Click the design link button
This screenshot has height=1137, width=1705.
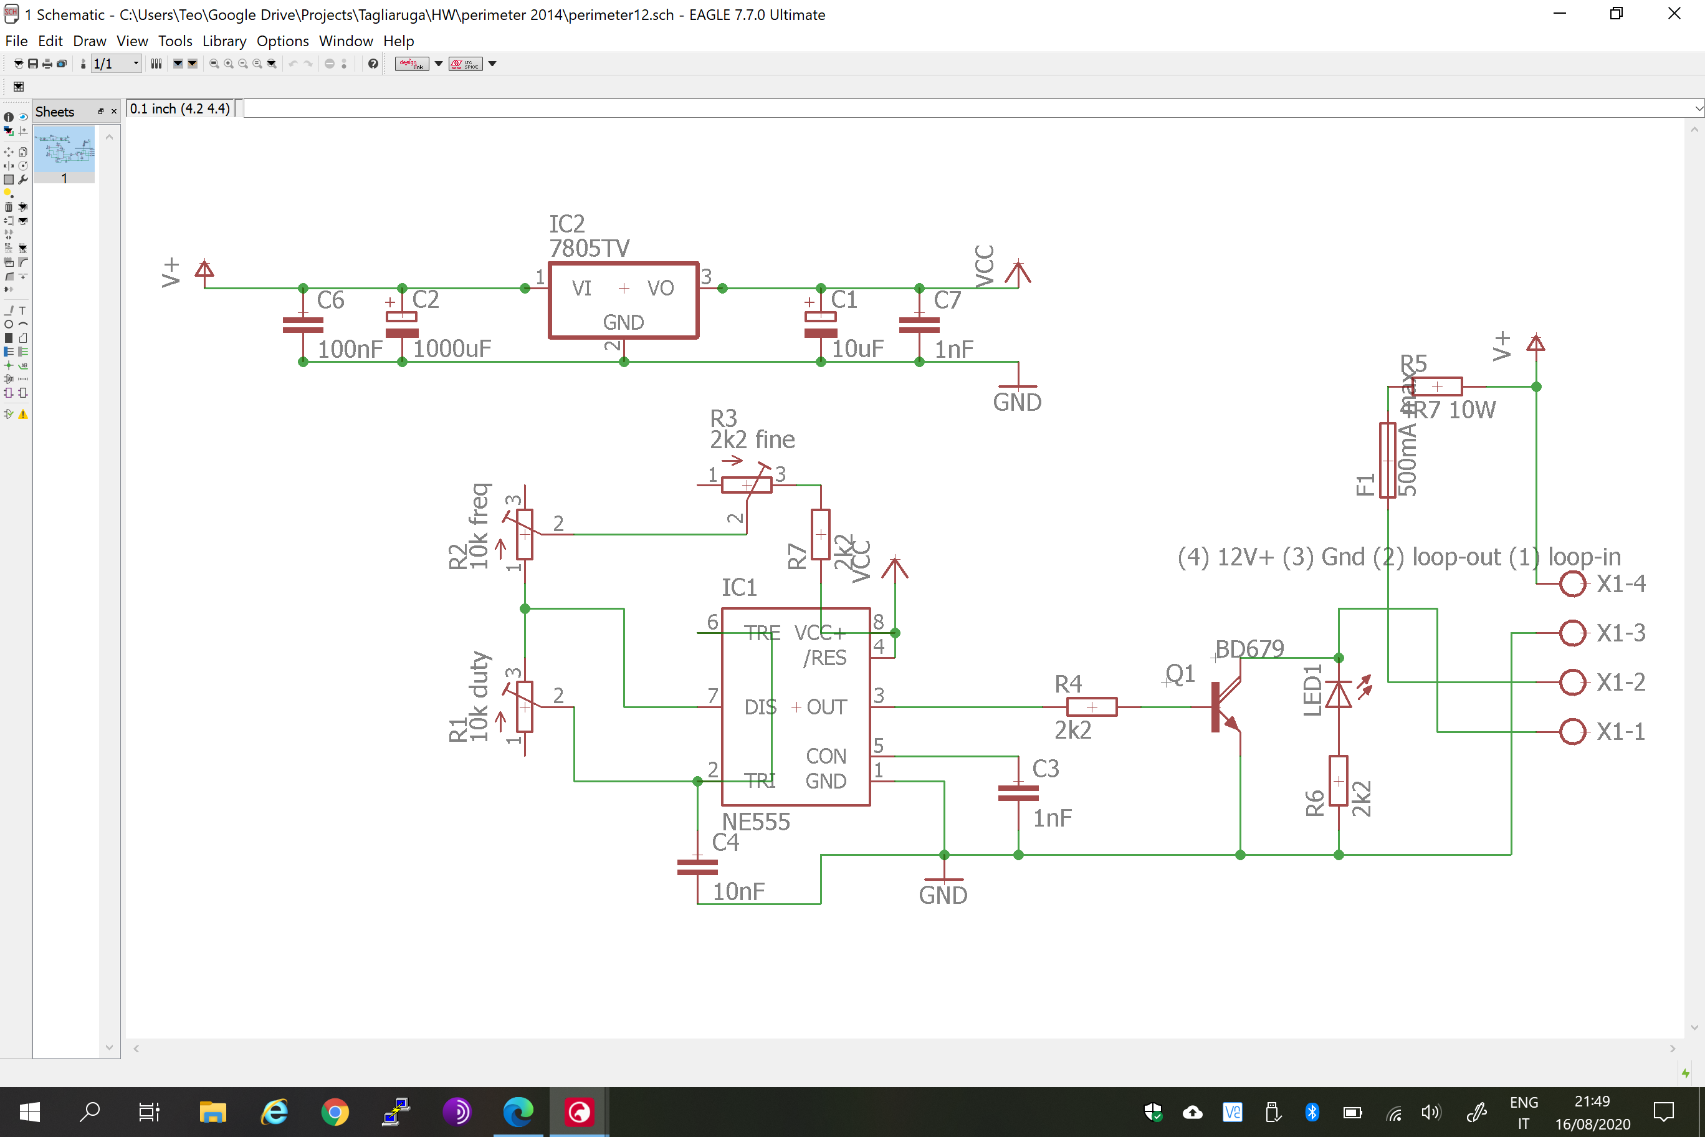(x=411, y=64)
